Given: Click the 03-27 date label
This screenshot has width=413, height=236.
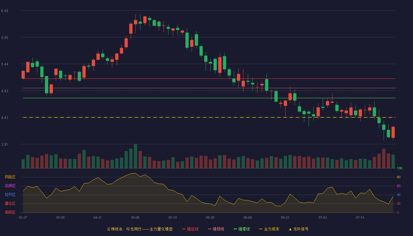Looking at the screenshot, I should (x=23, y=217).
